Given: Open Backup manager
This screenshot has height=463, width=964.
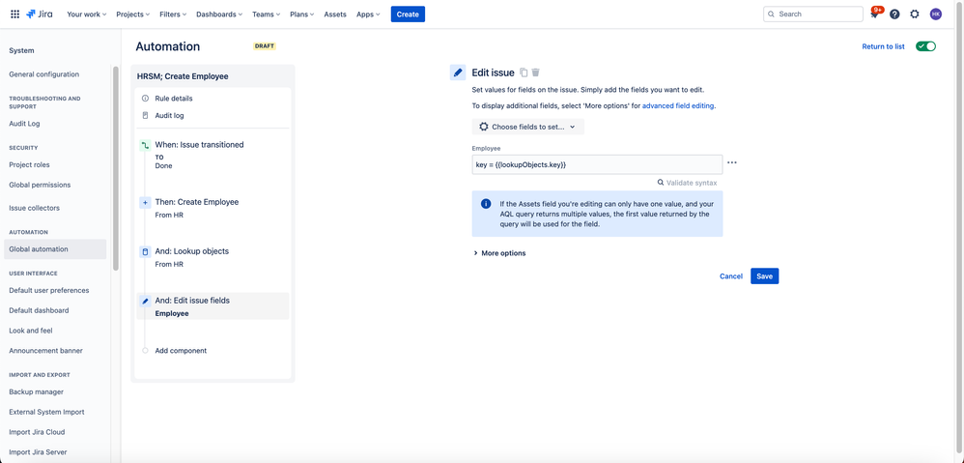Looking at the screenshot, I should (x=37, y=391).
